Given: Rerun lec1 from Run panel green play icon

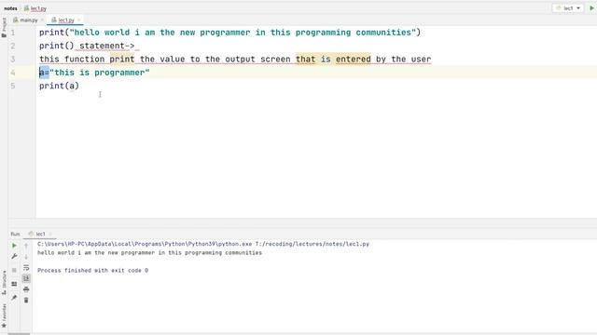Looking at the screenshot, I should (14, 246).
